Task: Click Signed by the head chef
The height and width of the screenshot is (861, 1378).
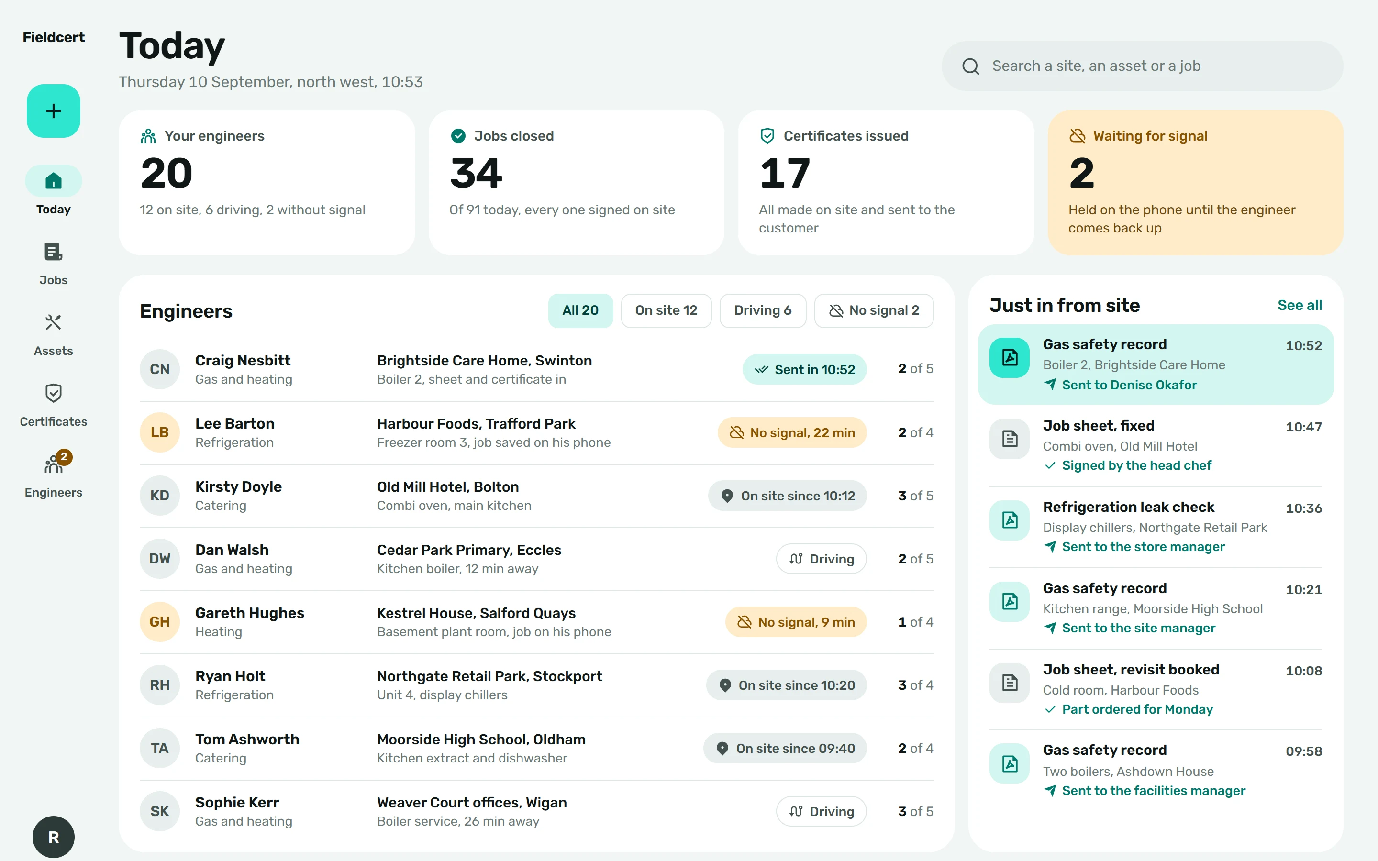Action: click(1136, 466)
